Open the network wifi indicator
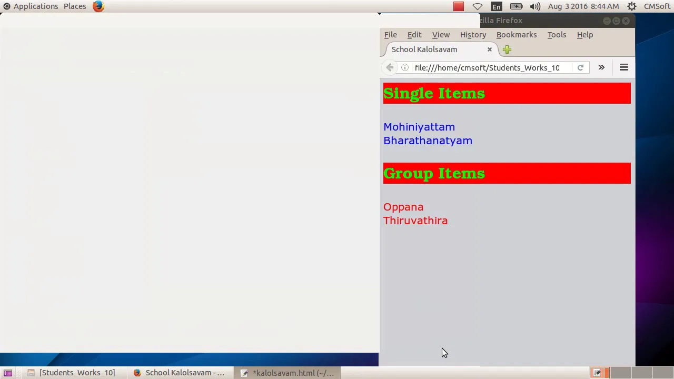This screenshot has height=379, width=674. tap(477, 6)
